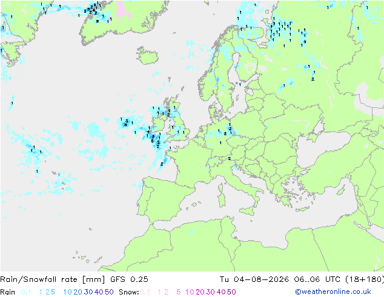This screenshot has width=384, height=297.
Task: Select the 'Rain/Snowfall rate [mm]' title text
Action: click(53, 279)
